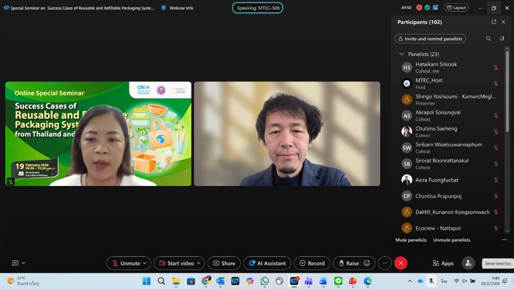Click Mute panelists
514x289 pixels.
coord(411,240)
